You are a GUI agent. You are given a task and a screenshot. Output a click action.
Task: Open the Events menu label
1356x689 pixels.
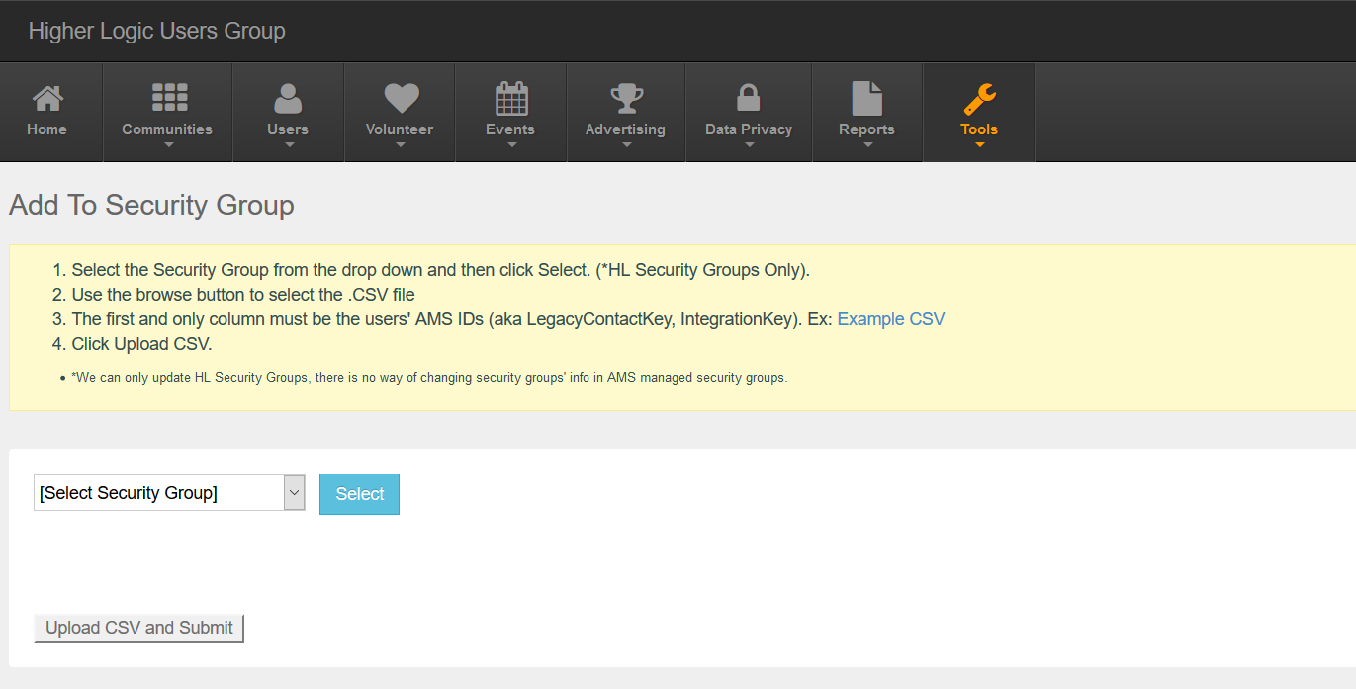tap(510, 129)
